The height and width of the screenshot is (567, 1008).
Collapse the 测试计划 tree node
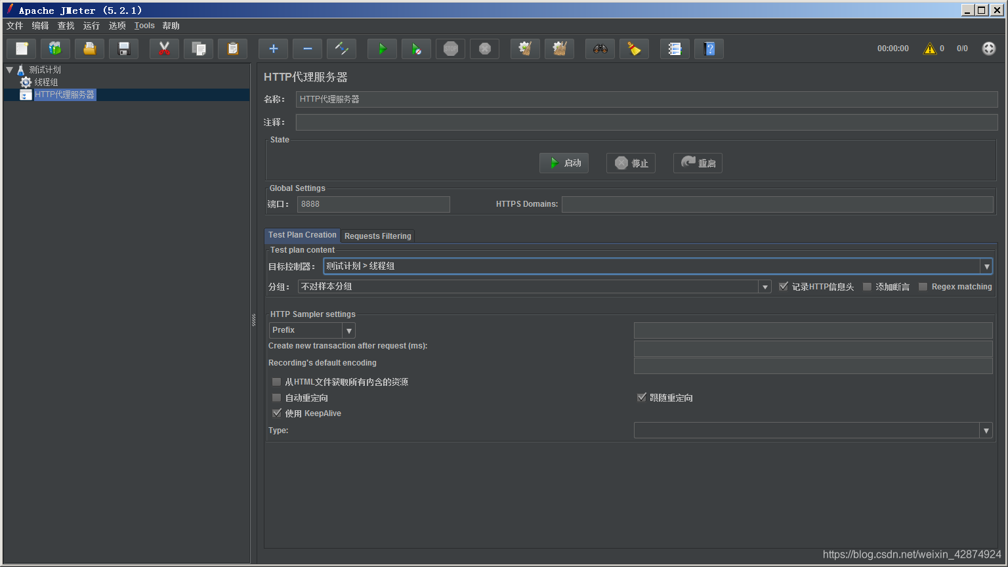coord(9,70)
